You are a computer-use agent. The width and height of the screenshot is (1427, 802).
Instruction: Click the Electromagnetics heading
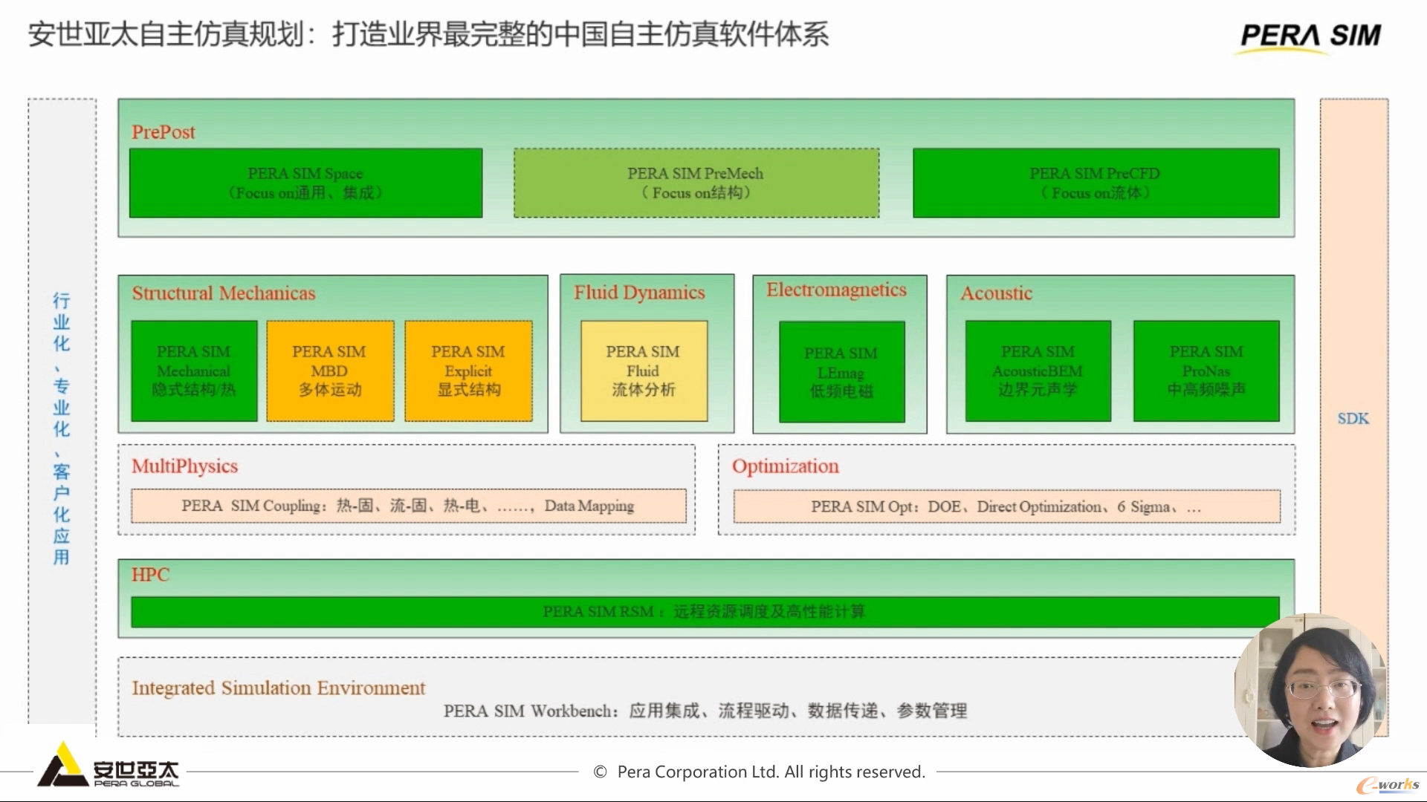pyautogui.click(x=836, y=290)
